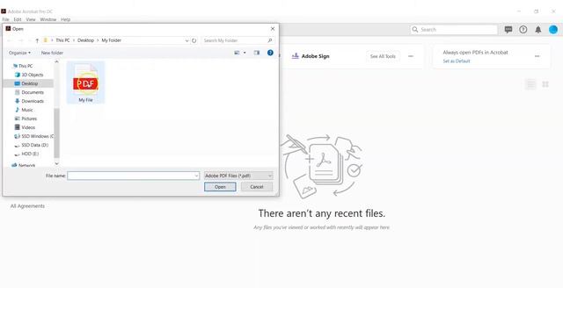Open the Window menu in Acrobat
563x316 pixels.
click(48, 19)
